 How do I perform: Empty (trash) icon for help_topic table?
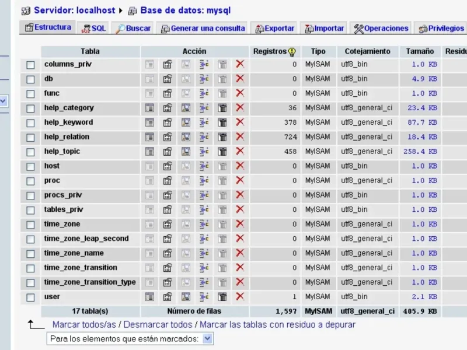tap(222, 152)
